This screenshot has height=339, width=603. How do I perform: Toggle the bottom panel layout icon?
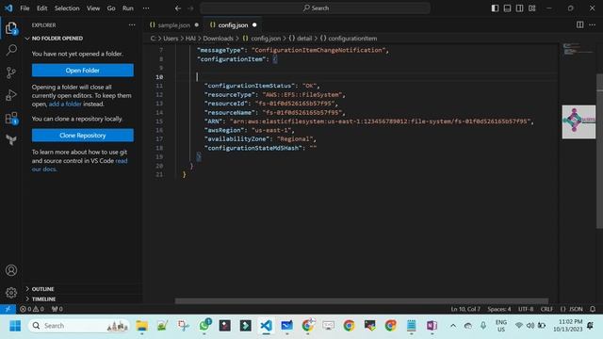pos(507,8)
